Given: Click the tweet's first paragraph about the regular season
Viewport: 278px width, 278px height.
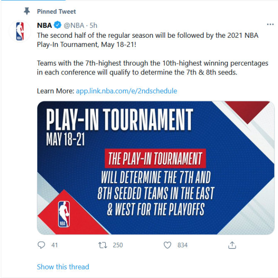Looking at the screenshot, I should (x=147, y=39).
